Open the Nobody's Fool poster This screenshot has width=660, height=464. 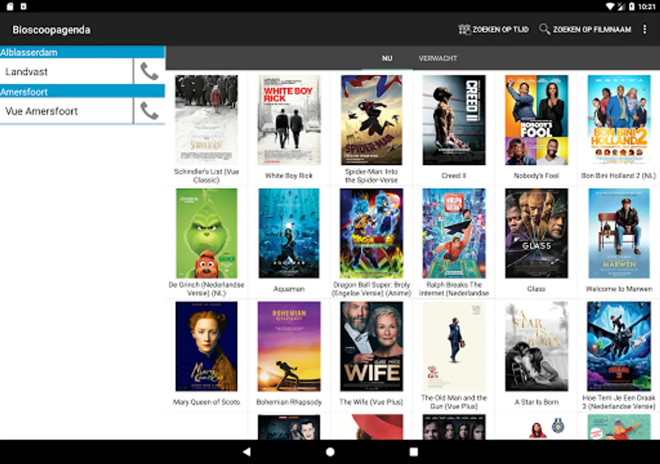[x=536, y=120]
